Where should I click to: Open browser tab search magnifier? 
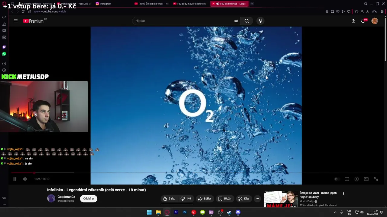(366, 4)
